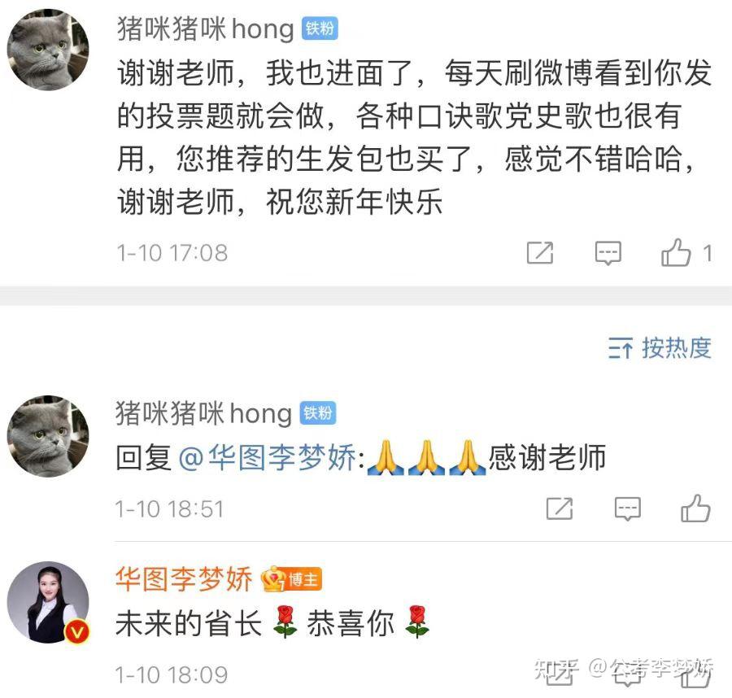
Task: Open comment icon on 18:51 reply
Action: tap(627, 509)
